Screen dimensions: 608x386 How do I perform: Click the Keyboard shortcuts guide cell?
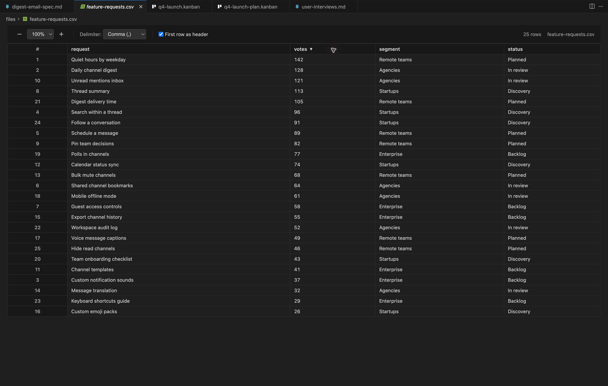coord(179,301)
